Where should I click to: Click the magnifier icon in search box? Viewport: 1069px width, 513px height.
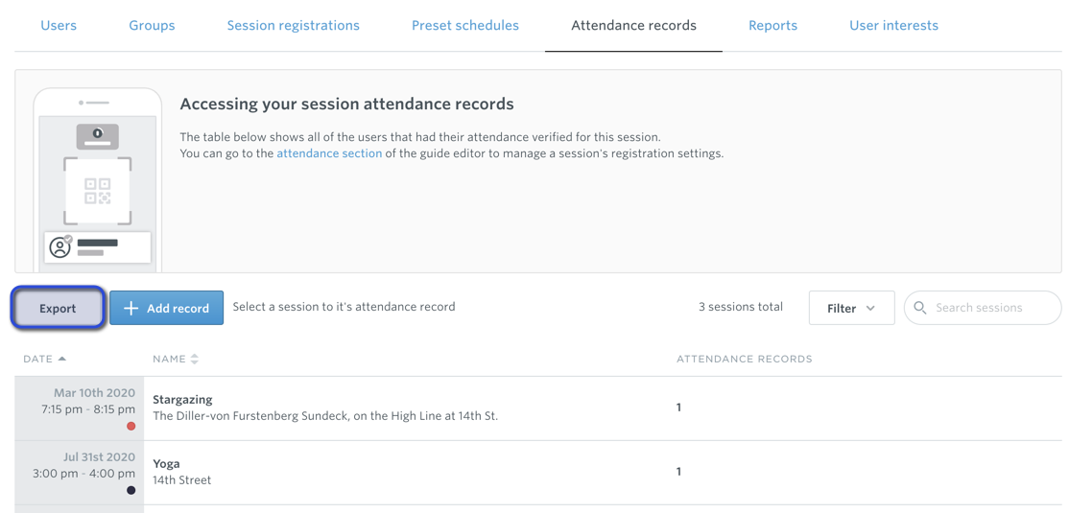click(919, 308)
